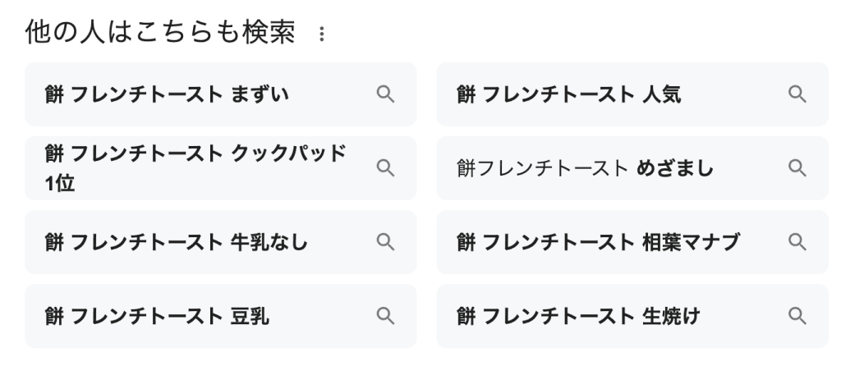Click the 他の人はこちらも検索 heading

tap(160, 34)
